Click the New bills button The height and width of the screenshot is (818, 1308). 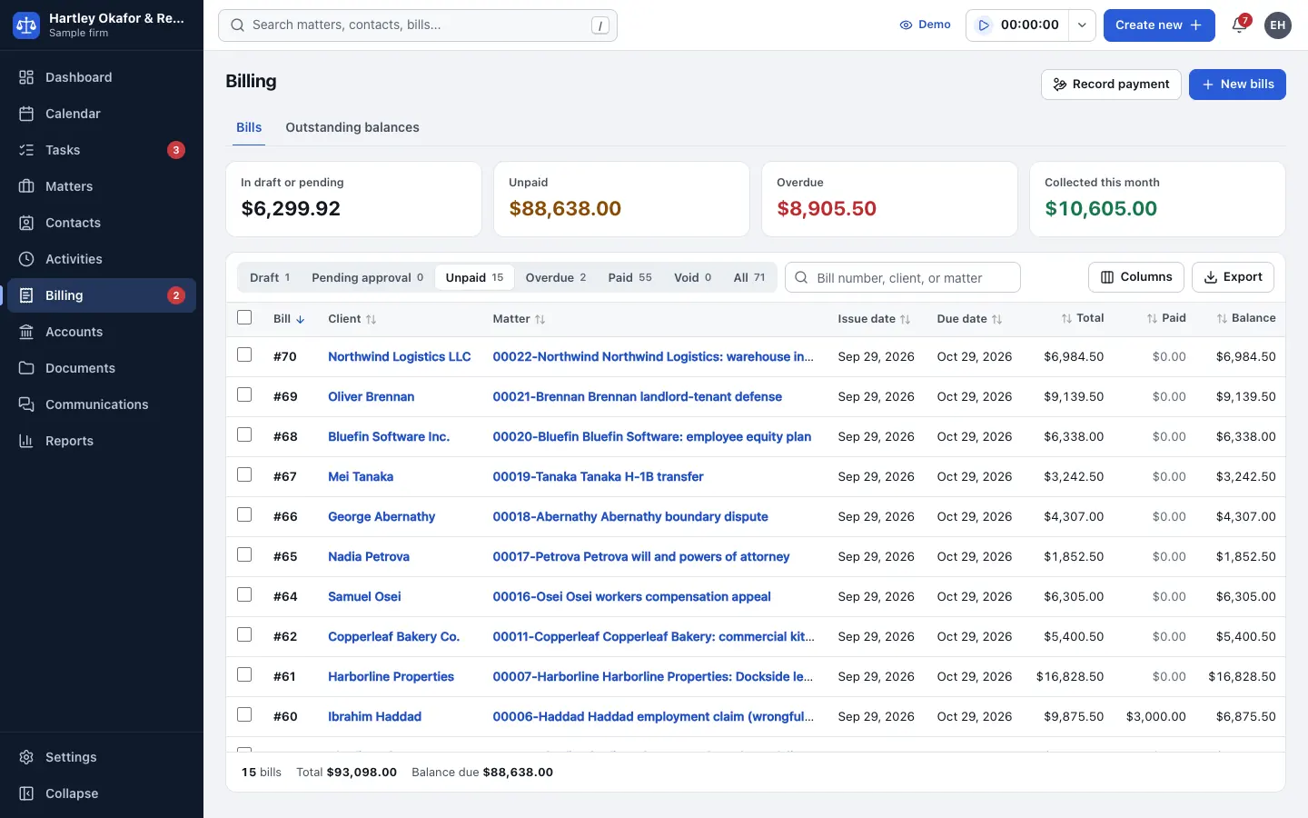click(1237, 85)
